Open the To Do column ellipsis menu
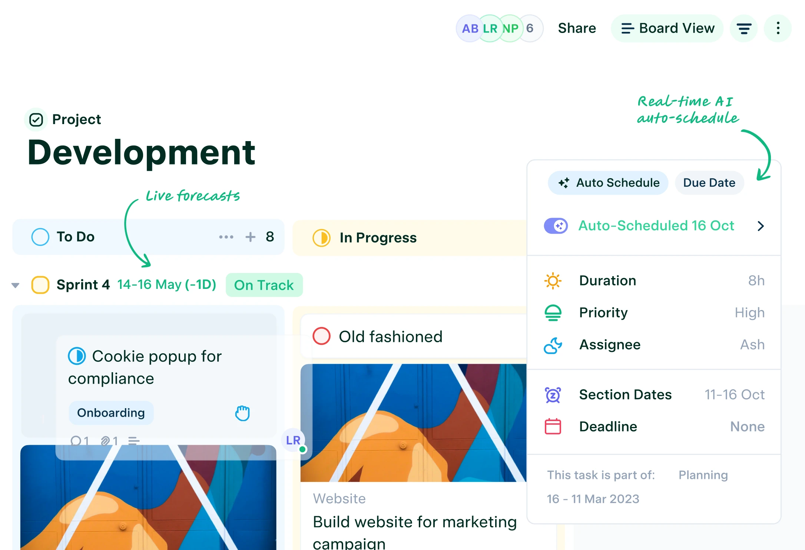This screenshot has height=550, width=805. pos(226,237)
